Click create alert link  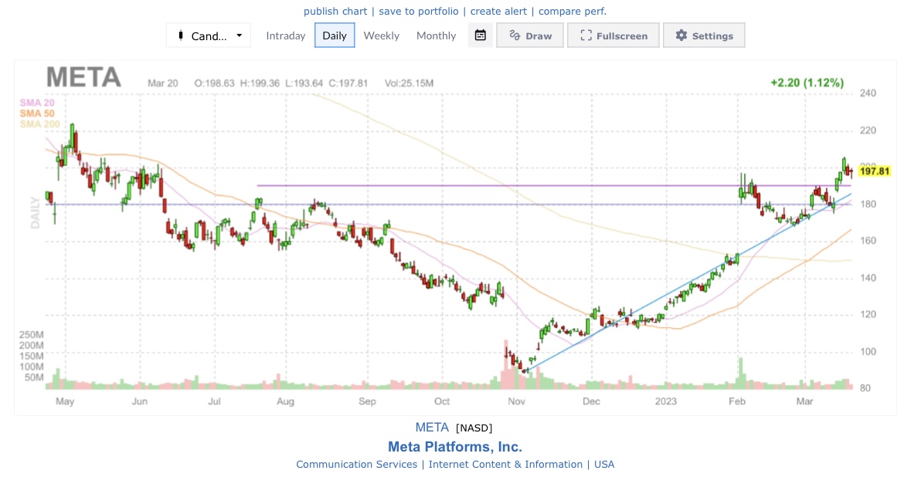pyautogui.click(x=498, y=11)
